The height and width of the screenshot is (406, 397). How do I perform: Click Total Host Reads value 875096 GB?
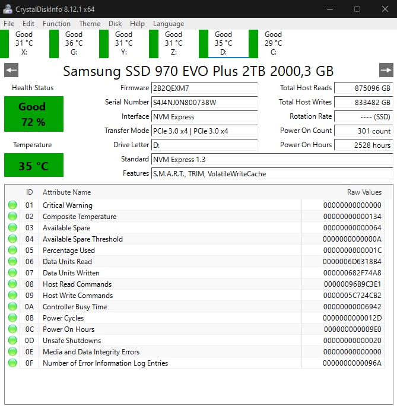point(364,88)
